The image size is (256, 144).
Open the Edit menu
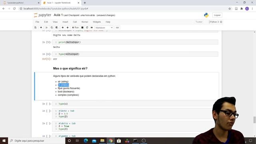pyautogui.click(x=46, y=22)
